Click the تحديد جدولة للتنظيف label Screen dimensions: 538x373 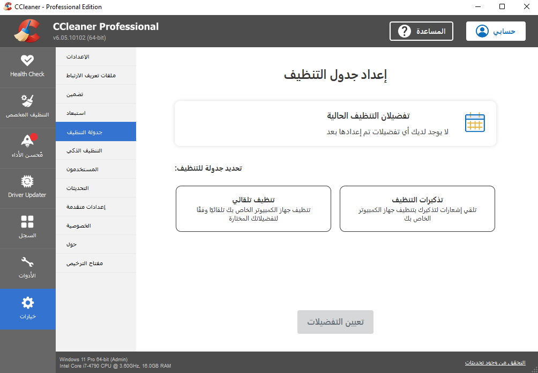pyautogui.click(x=208, y=169)
